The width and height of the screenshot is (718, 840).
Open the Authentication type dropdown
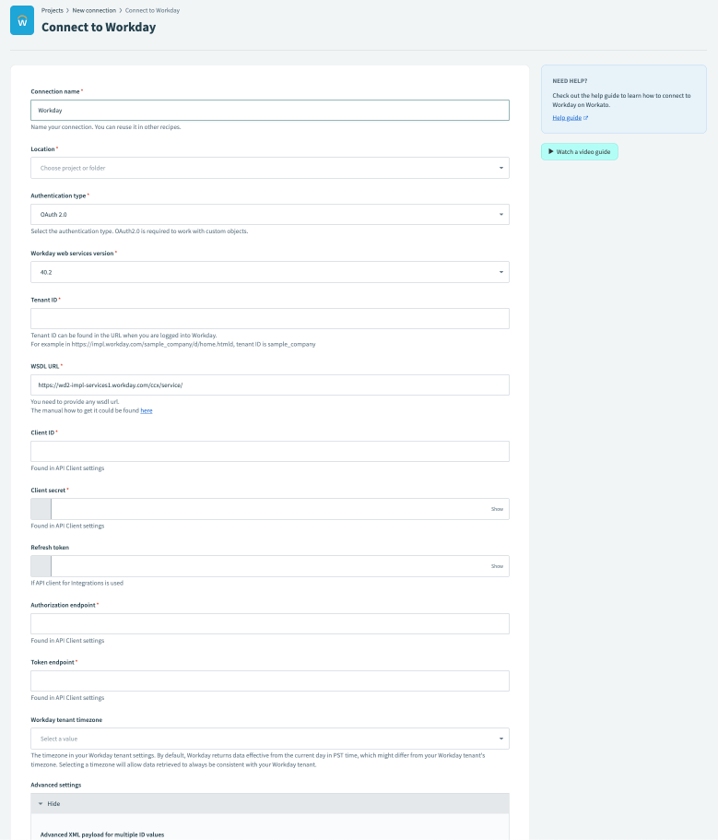coord(269,214)
